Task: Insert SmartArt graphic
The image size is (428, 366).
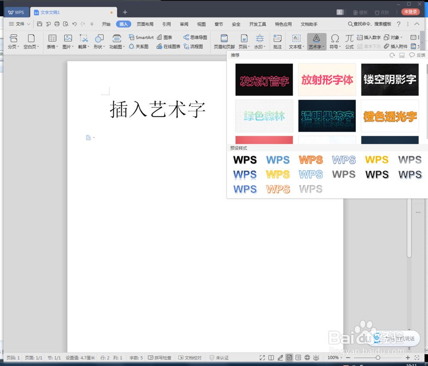Action: coord(141,37)
